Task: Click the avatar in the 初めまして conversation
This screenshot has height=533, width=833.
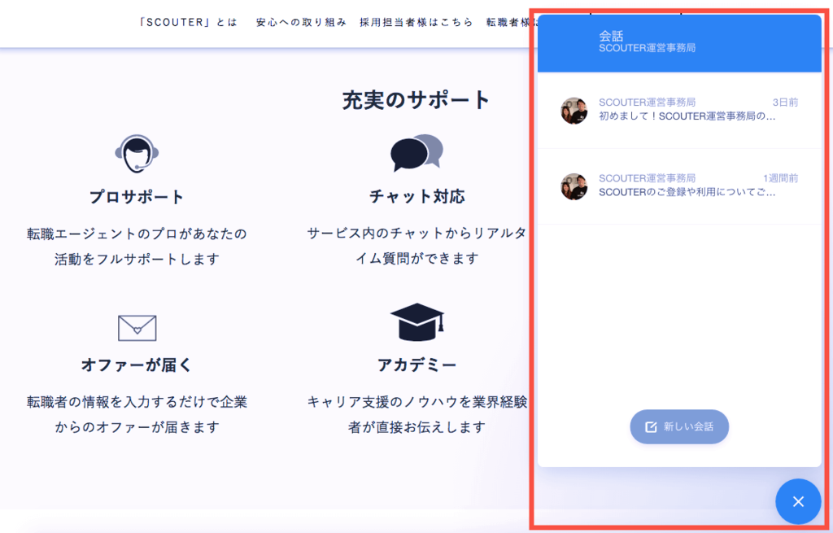Action: (x=574, y=111)
